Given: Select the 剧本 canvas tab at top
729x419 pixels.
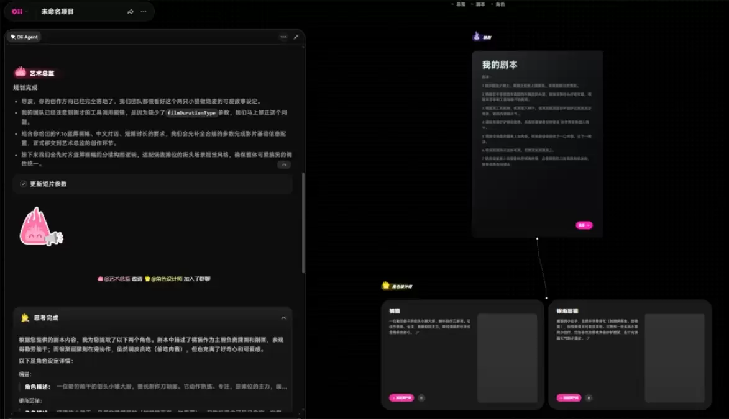Looking at the screenshot, I should (479, 4).
